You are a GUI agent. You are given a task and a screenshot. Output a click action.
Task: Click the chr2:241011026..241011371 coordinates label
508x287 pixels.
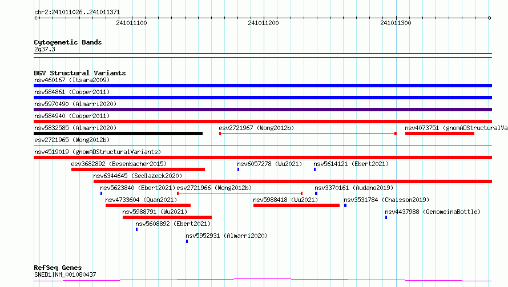click(x=77, y=13)
